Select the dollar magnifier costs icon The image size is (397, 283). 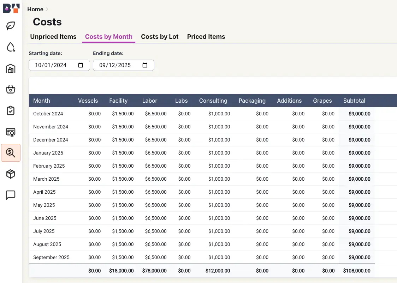(11, 153)
